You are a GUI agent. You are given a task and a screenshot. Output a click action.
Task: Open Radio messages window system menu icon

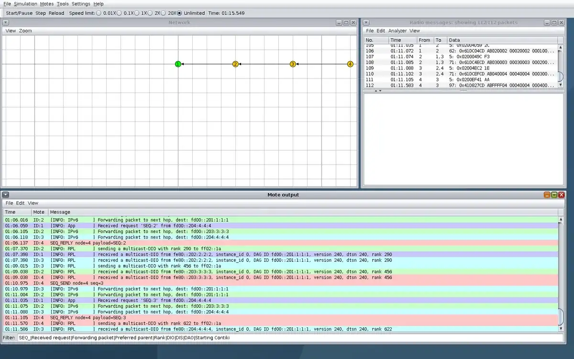366,22
